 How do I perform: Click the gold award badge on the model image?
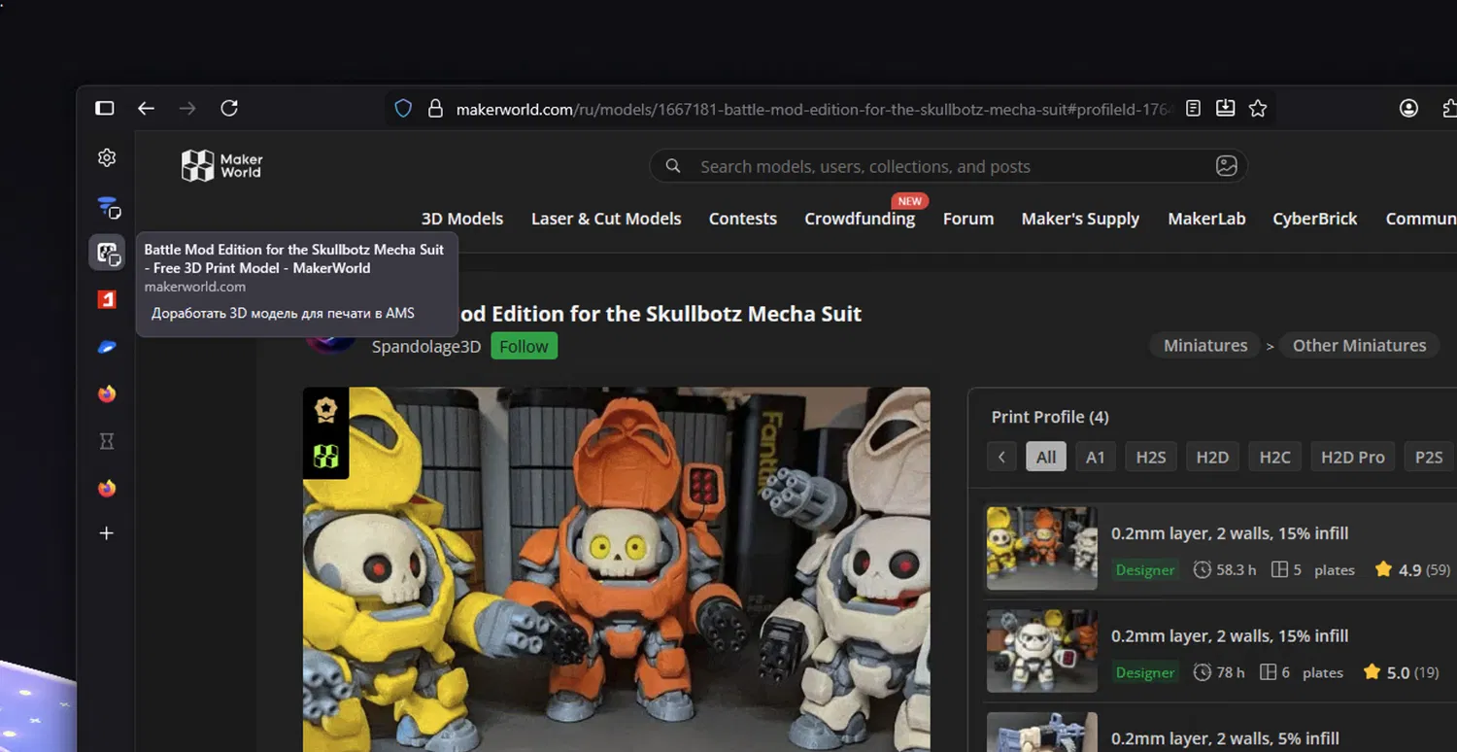click(x=325, y=410)
